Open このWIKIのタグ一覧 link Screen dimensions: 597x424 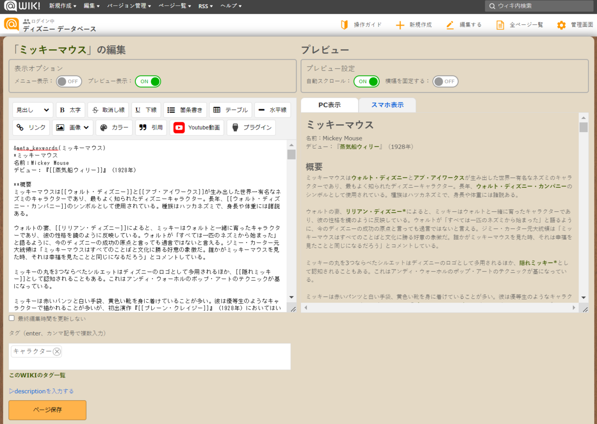coord(37,375)
